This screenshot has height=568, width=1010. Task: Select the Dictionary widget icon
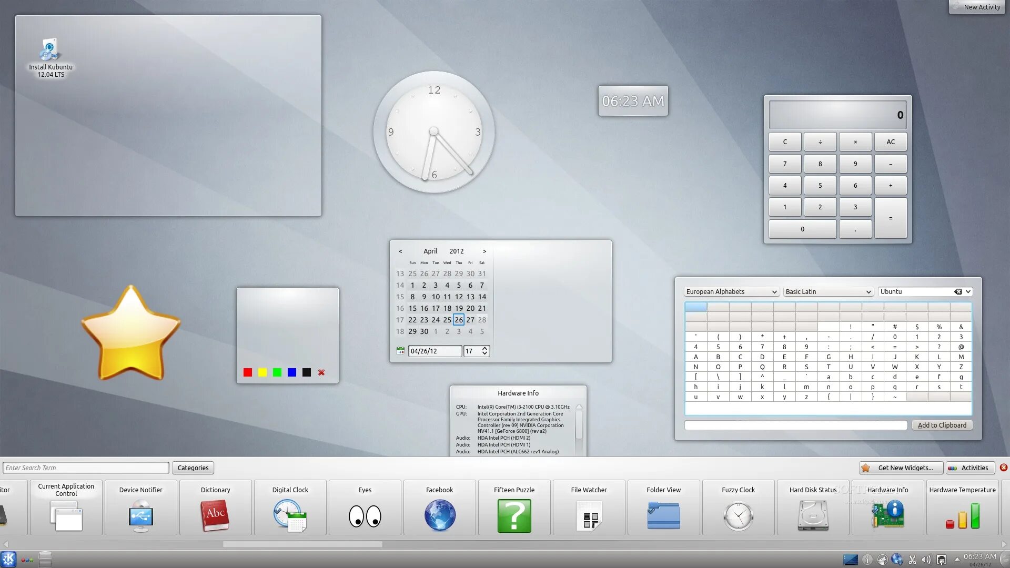pyautogui.click(x=215, y=515)
